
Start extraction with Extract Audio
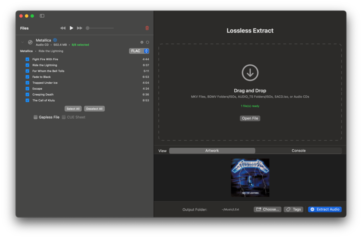coord(325,209)
